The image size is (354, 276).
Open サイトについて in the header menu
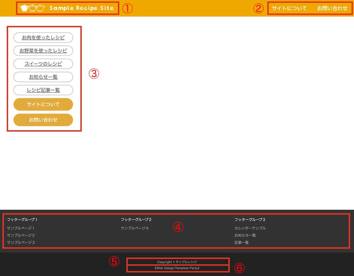[x=289, y=8]
